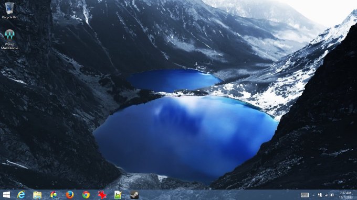Launch Google Chrome from the taskbar

point(86,195)
